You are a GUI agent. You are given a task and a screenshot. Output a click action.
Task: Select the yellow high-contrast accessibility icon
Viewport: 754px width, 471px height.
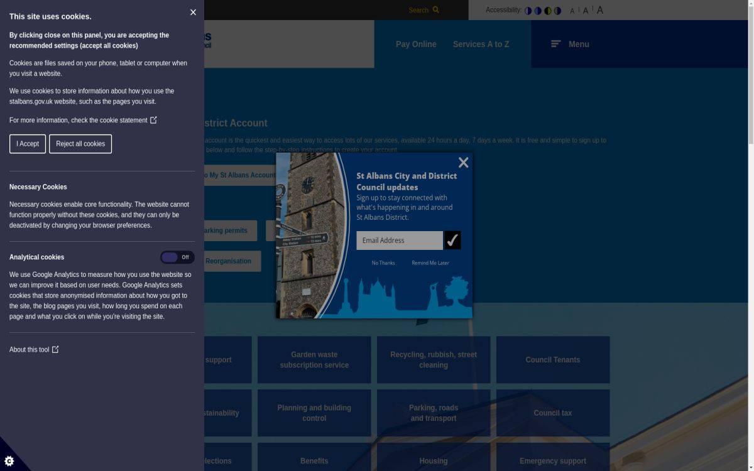[547, 10]
